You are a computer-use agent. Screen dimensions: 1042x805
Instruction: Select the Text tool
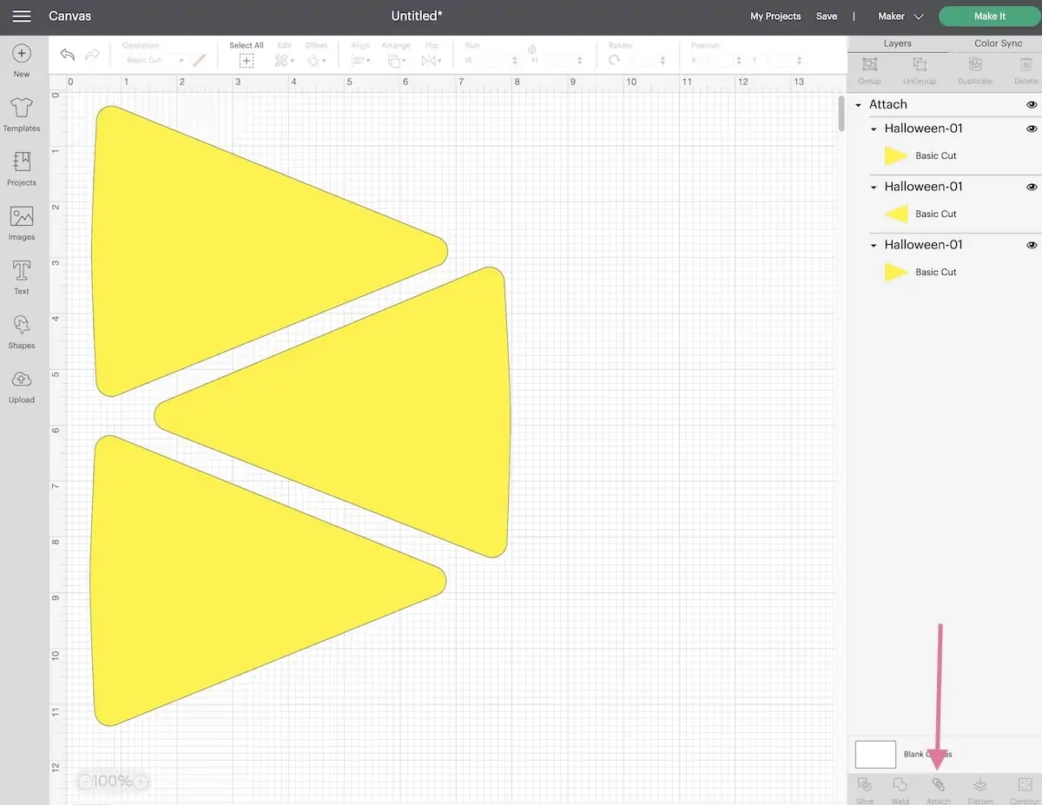(22, 278)
